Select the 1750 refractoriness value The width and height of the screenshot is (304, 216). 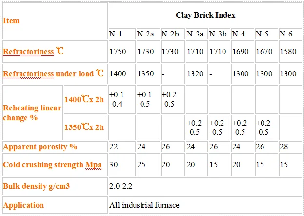pyautogui.click(x=117, y=52)
